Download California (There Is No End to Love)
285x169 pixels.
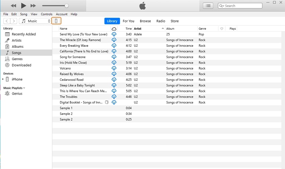pyautogui.click(x=114, y=51)
